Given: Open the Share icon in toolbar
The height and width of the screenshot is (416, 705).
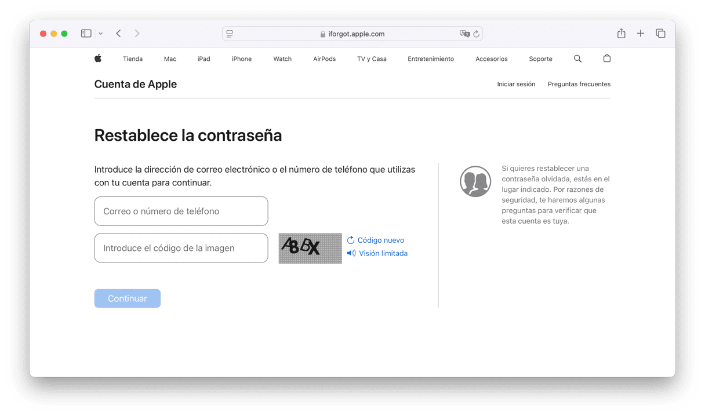Looking at the screenshot, I should pyautogui.click(x=621, y=34).
